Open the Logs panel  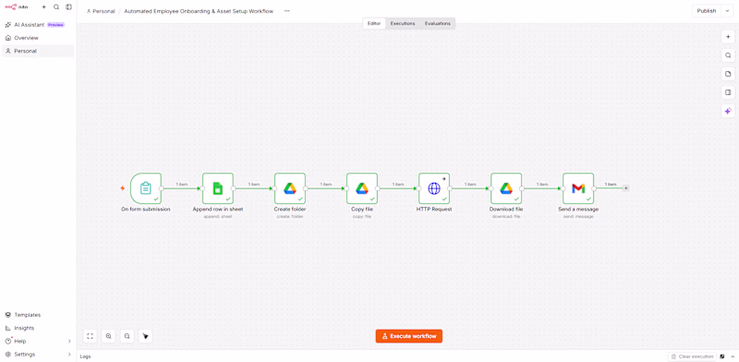(85, 356)
